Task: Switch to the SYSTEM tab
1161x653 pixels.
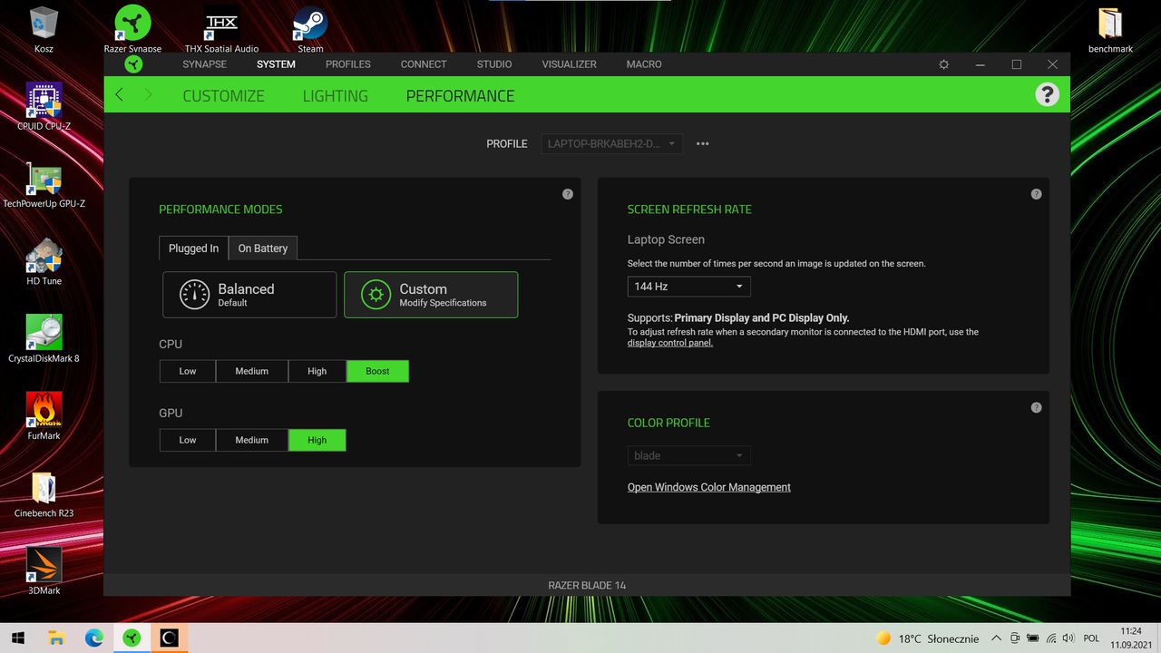Action: tap(276, 64)
